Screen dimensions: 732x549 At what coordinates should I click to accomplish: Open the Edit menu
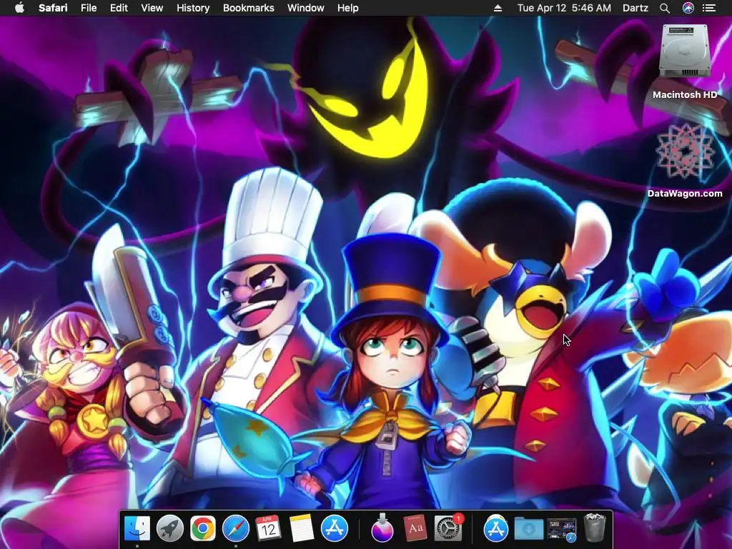point(119,8)
